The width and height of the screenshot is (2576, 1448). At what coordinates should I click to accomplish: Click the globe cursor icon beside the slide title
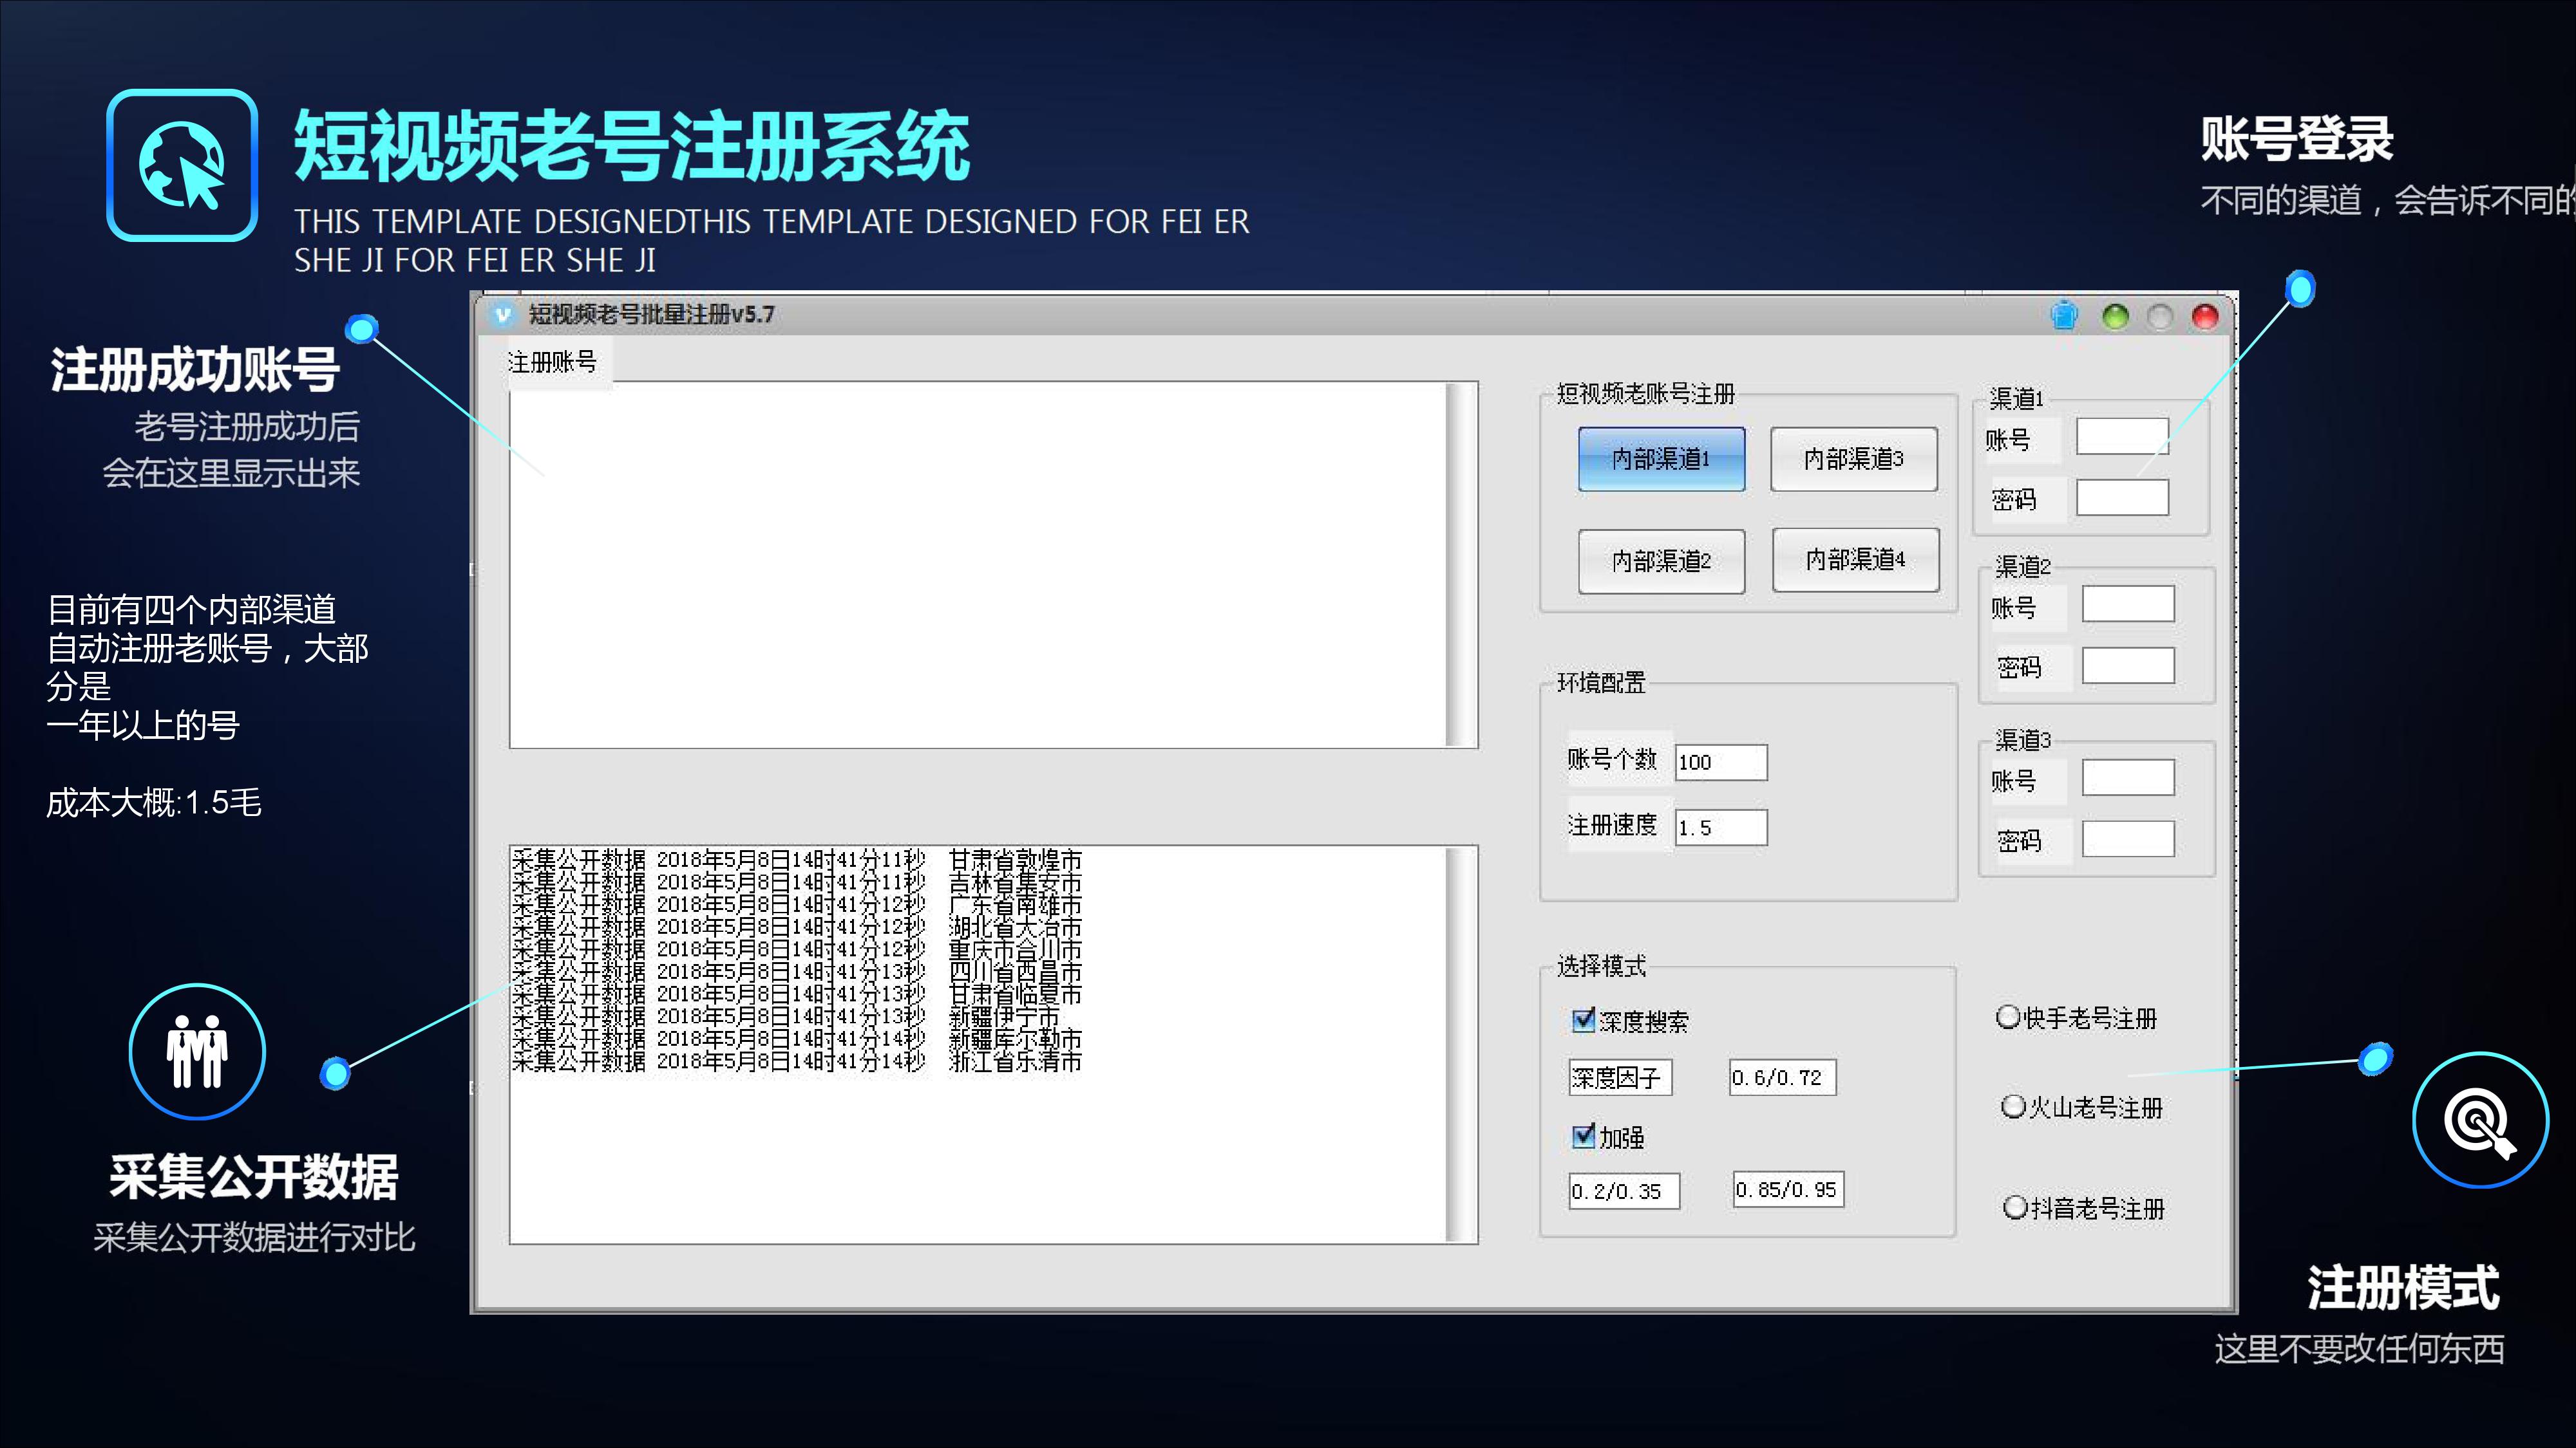pos(182,165)
